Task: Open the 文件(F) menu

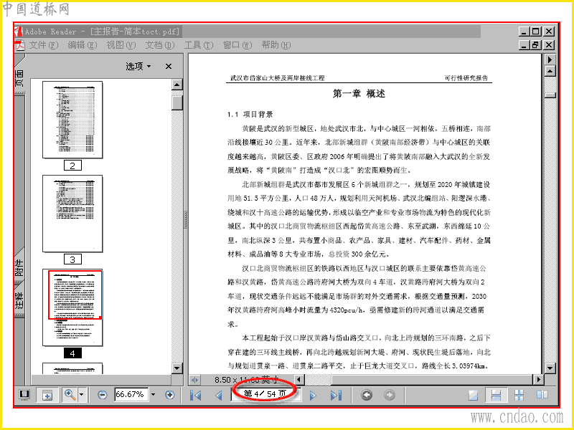Action: pos(44,45)
